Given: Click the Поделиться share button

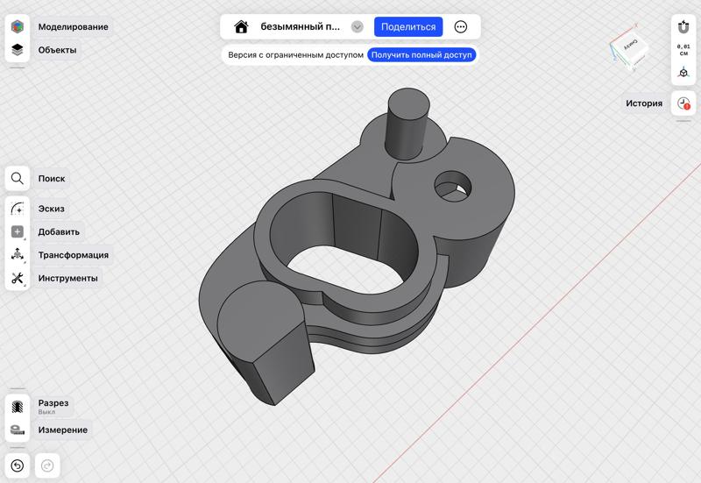Looking at the screenshot, I should [x=408, y=27].
